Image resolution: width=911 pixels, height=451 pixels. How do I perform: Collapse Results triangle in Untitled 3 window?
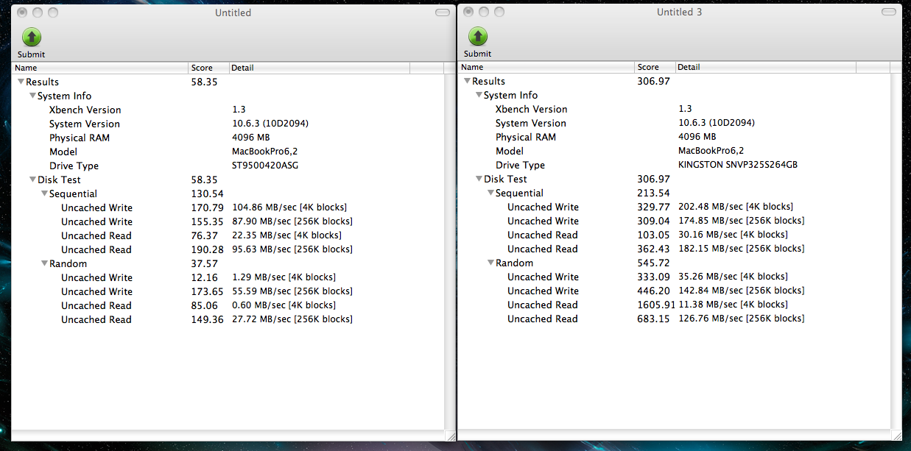click(467, 82)
